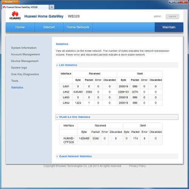Click LAN2 sent packet value 3276
The width and height of the screenshot is (189, 189).
(135, 92)
